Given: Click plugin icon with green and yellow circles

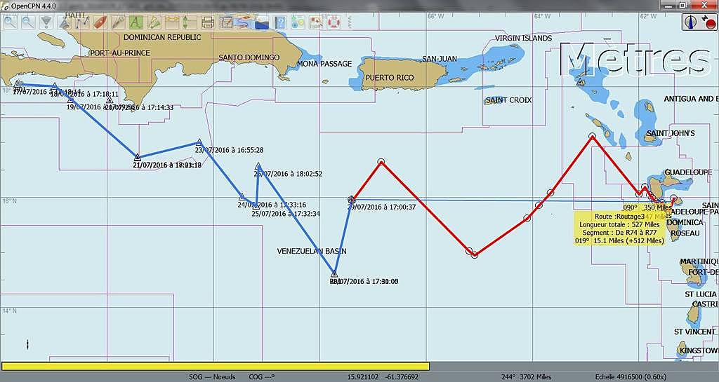Looking at the screenshot, I should [x=298, y=22].
